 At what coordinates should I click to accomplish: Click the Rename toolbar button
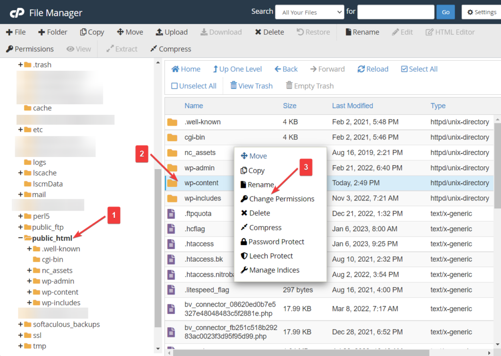pos(362,32)
